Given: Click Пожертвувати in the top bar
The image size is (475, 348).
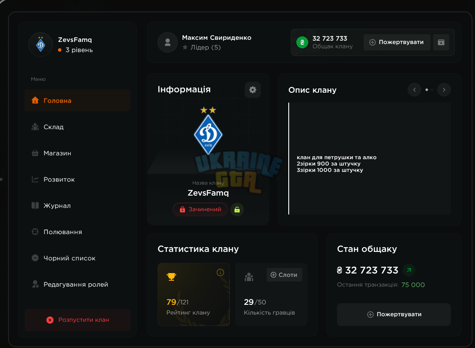Looking at the screenshot, I should (397, 42).
